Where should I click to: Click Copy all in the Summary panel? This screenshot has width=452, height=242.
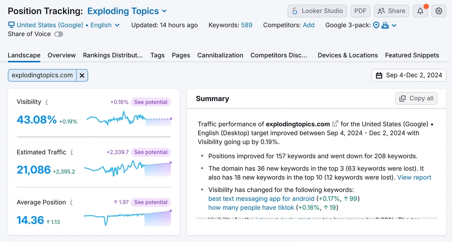coord(416,98)
